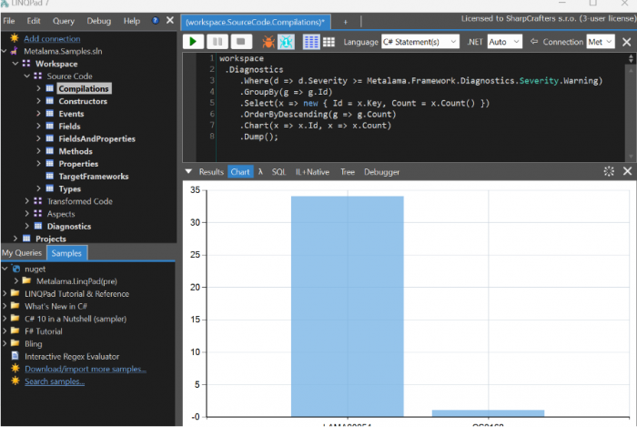Open the Query menu

pos(64,21)
